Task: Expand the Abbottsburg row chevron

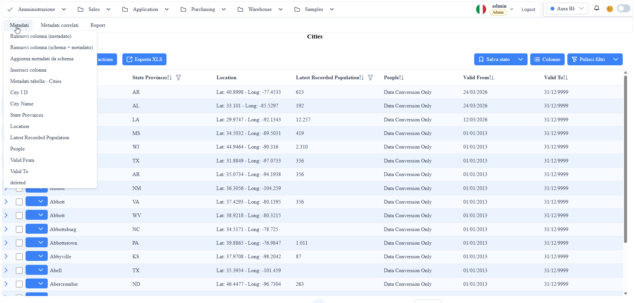Action: pyautogui.click(x=6, y=229)
